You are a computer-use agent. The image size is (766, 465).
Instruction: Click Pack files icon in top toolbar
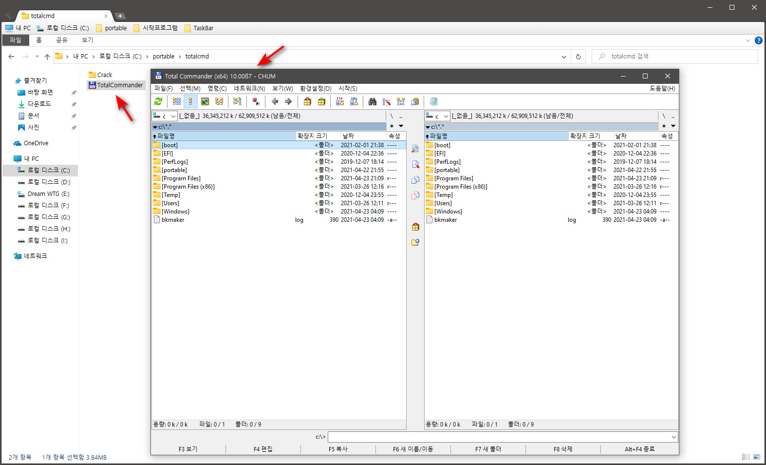[x=307, y=101]
